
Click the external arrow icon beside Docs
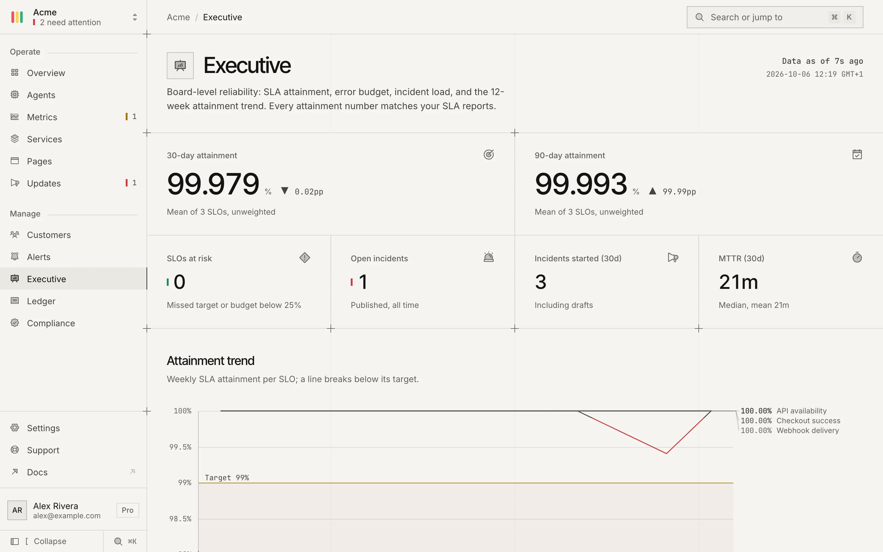(132, 472)
